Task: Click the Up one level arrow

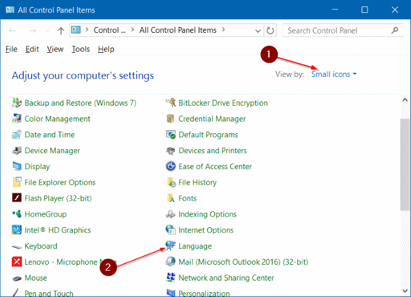Action: [61, 31]
